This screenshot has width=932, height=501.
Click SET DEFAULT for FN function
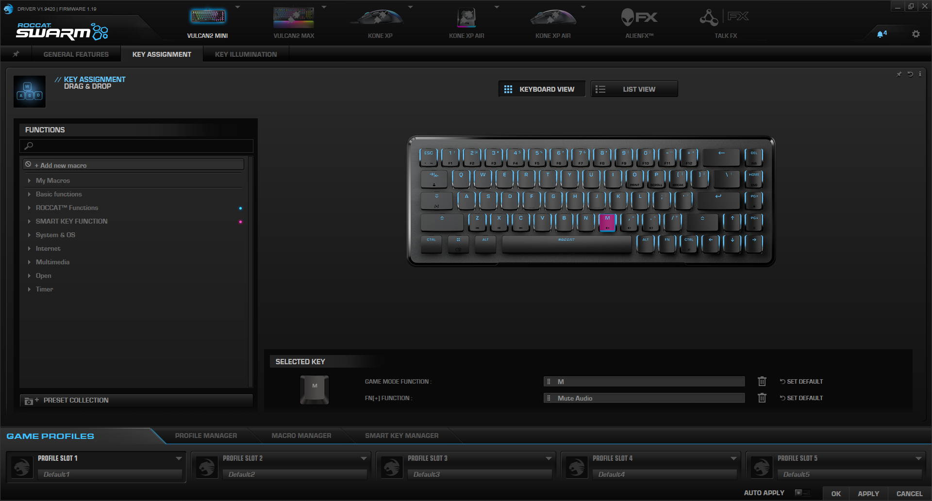click(x=801, y=398)
